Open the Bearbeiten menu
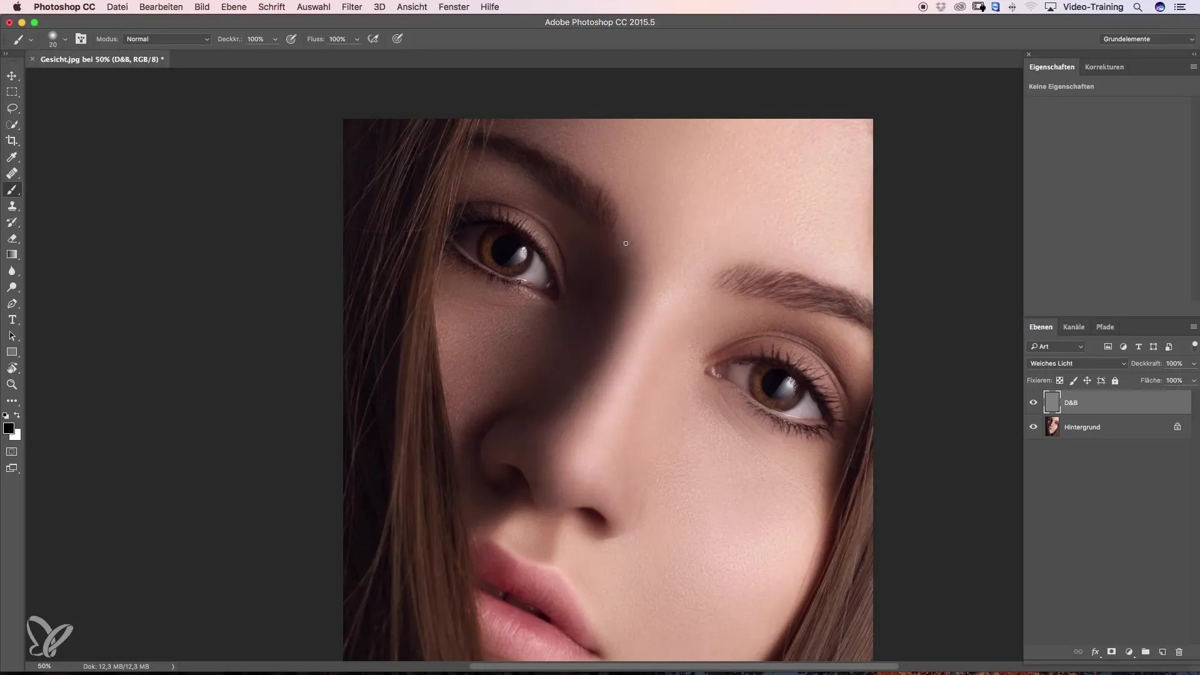The height and width of the screenshot is (675, 1200). 161,7
